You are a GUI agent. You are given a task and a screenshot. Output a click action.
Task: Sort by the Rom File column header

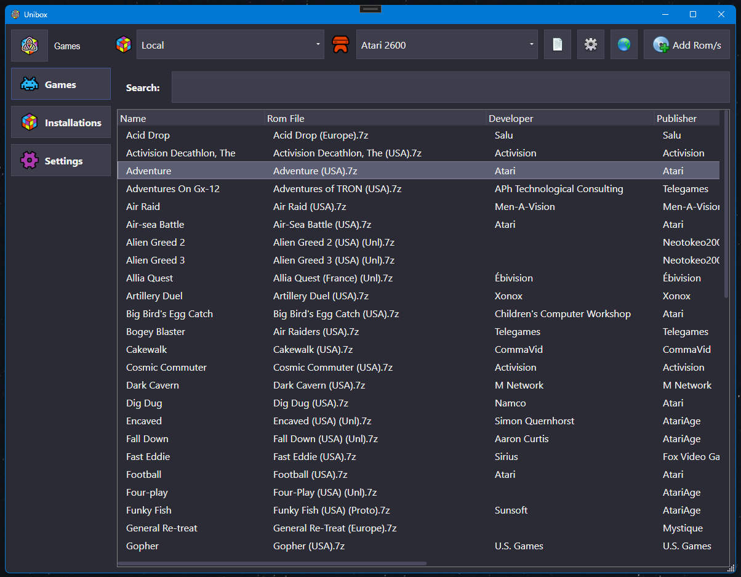pyautogui.click(x=375, y=118)
